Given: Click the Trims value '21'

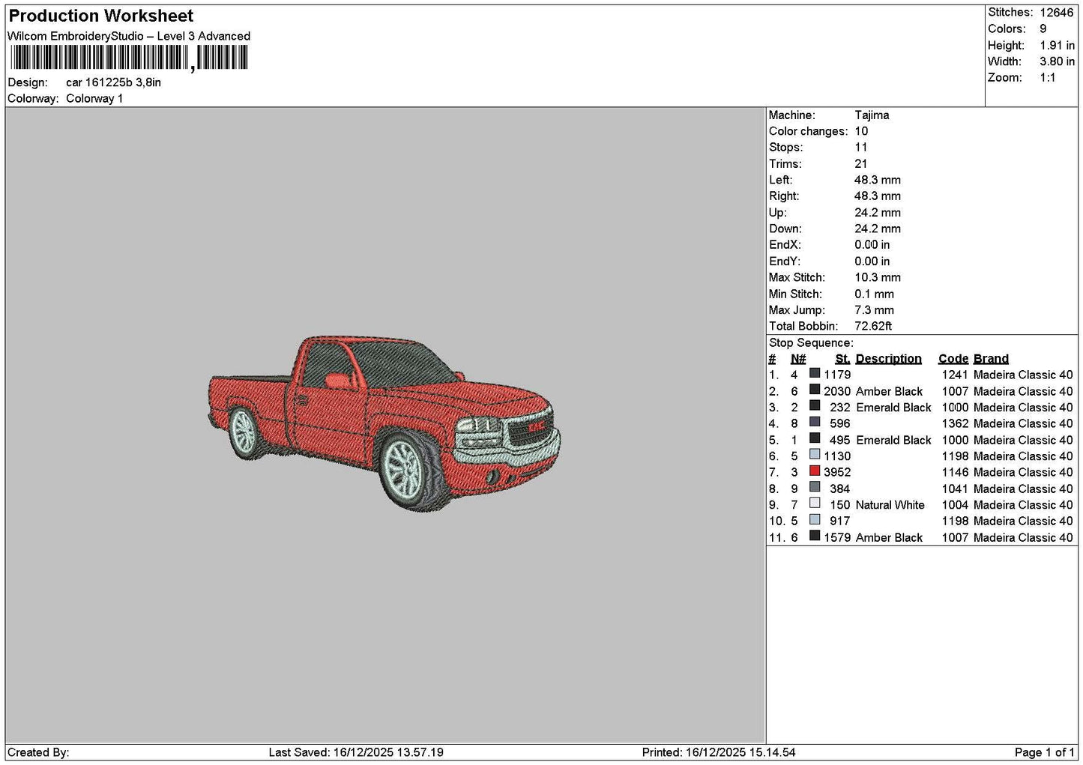Looking at the screenshot, I should (x=861, y=164).
